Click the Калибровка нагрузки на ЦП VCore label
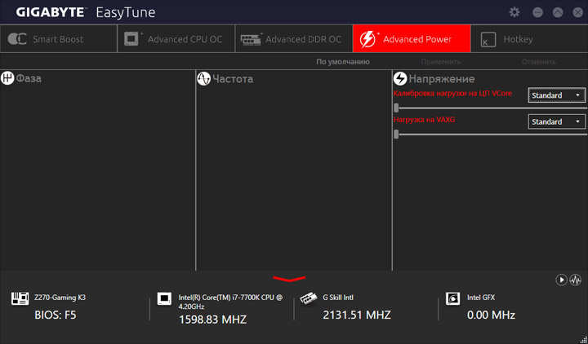The height and width of the screenshot is (344, 588). tap(452, 93)
